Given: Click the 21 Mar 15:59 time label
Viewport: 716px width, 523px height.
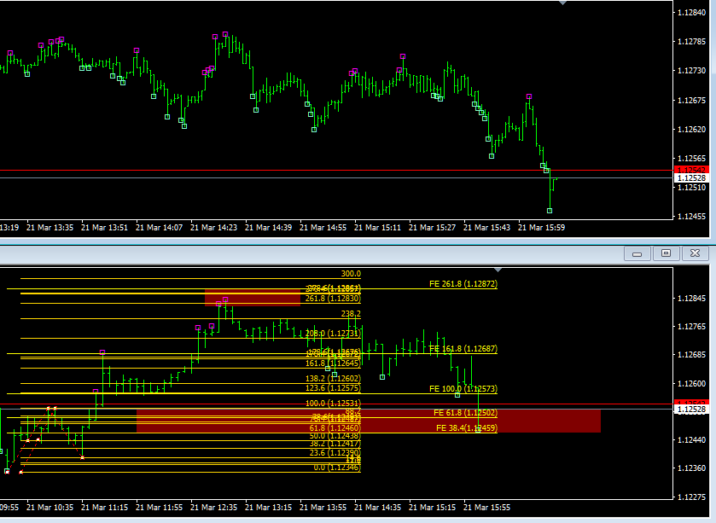Looking at the screenshot, I should point(541,227).
